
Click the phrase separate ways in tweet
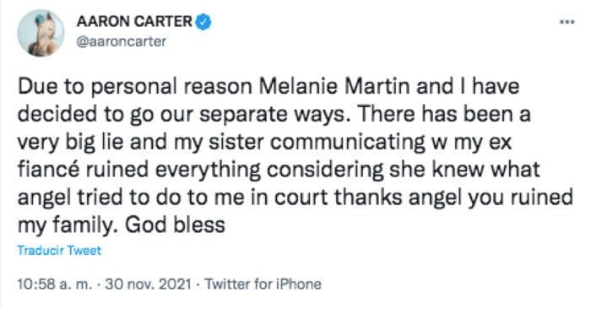coord(272,115)
